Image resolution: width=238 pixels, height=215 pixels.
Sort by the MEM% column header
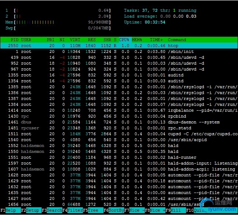tap(137, 40)
